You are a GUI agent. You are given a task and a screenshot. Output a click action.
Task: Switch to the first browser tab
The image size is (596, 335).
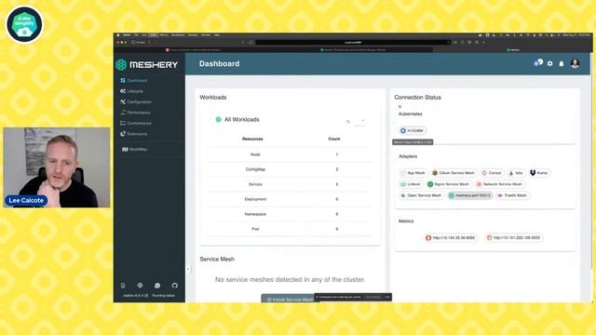tap(194, 49)
